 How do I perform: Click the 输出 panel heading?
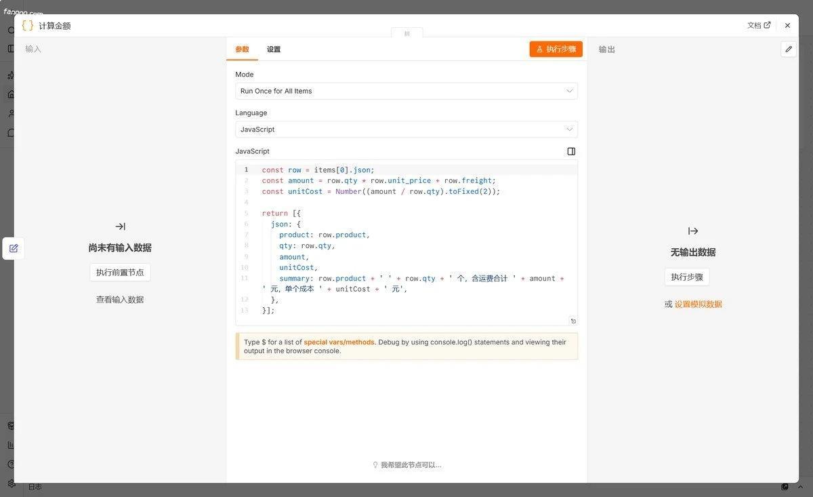click(x=607, y=49)
